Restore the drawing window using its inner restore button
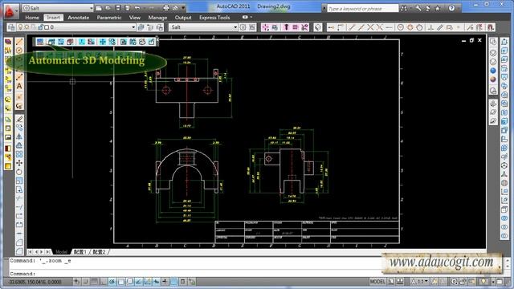This screenshot has width=514, height=289. [471, 40]
